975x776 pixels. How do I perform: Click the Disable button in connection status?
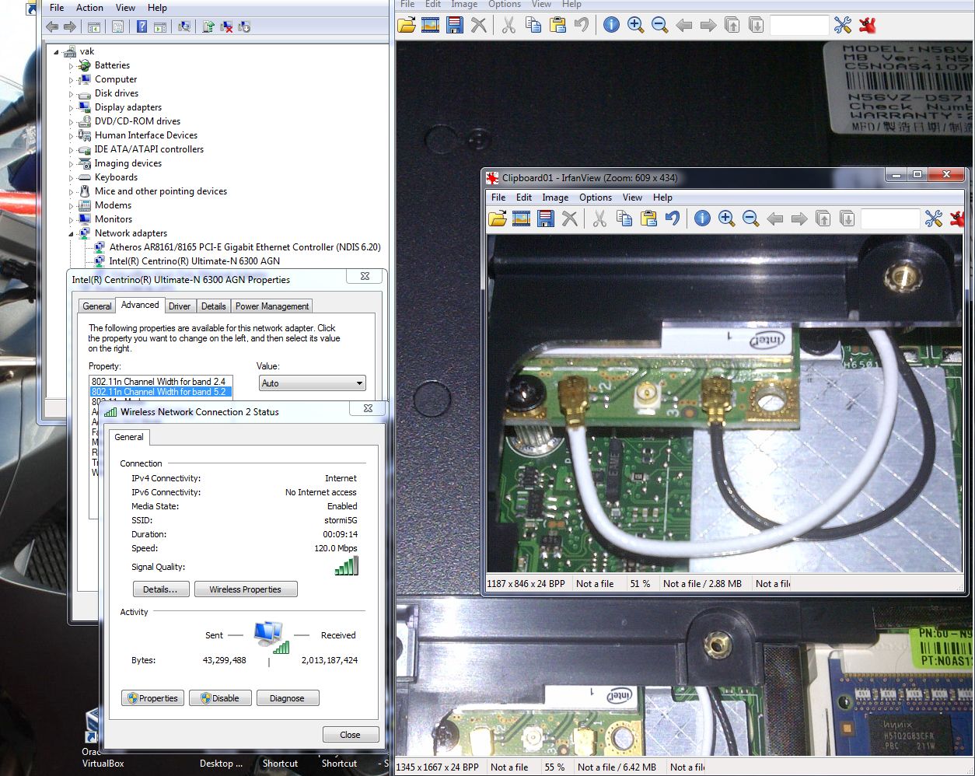[220, 698]
